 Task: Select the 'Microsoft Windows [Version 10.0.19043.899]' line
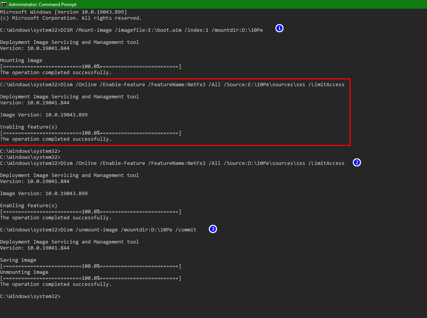click(x=64, y=12)
